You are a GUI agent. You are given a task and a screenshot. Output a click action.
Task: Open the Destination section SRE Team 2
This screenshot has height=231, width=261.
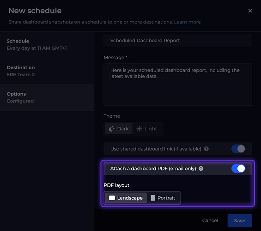(x=47, y=71)
